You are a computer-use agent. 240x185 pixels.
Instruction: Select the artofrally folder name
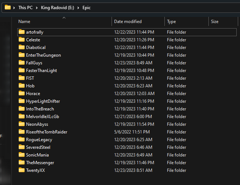pos(34,32)
